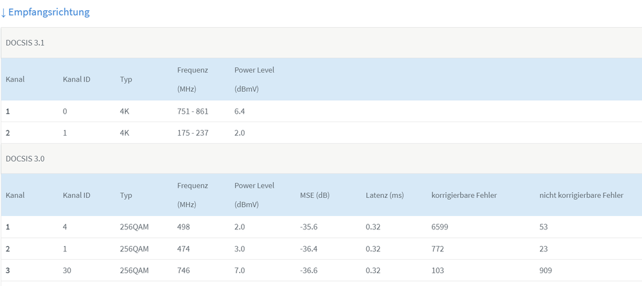
Task: Click the Empfangsrichtung heading link
Action: (x=49, y=12)
